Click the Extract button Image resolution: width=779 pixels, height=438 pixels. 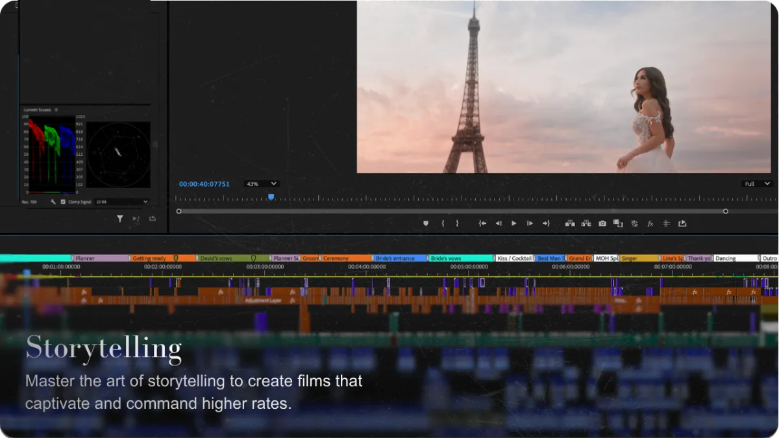586,223
